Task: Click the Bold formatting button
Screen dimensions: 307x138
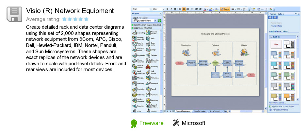Action: pos(167,9)
